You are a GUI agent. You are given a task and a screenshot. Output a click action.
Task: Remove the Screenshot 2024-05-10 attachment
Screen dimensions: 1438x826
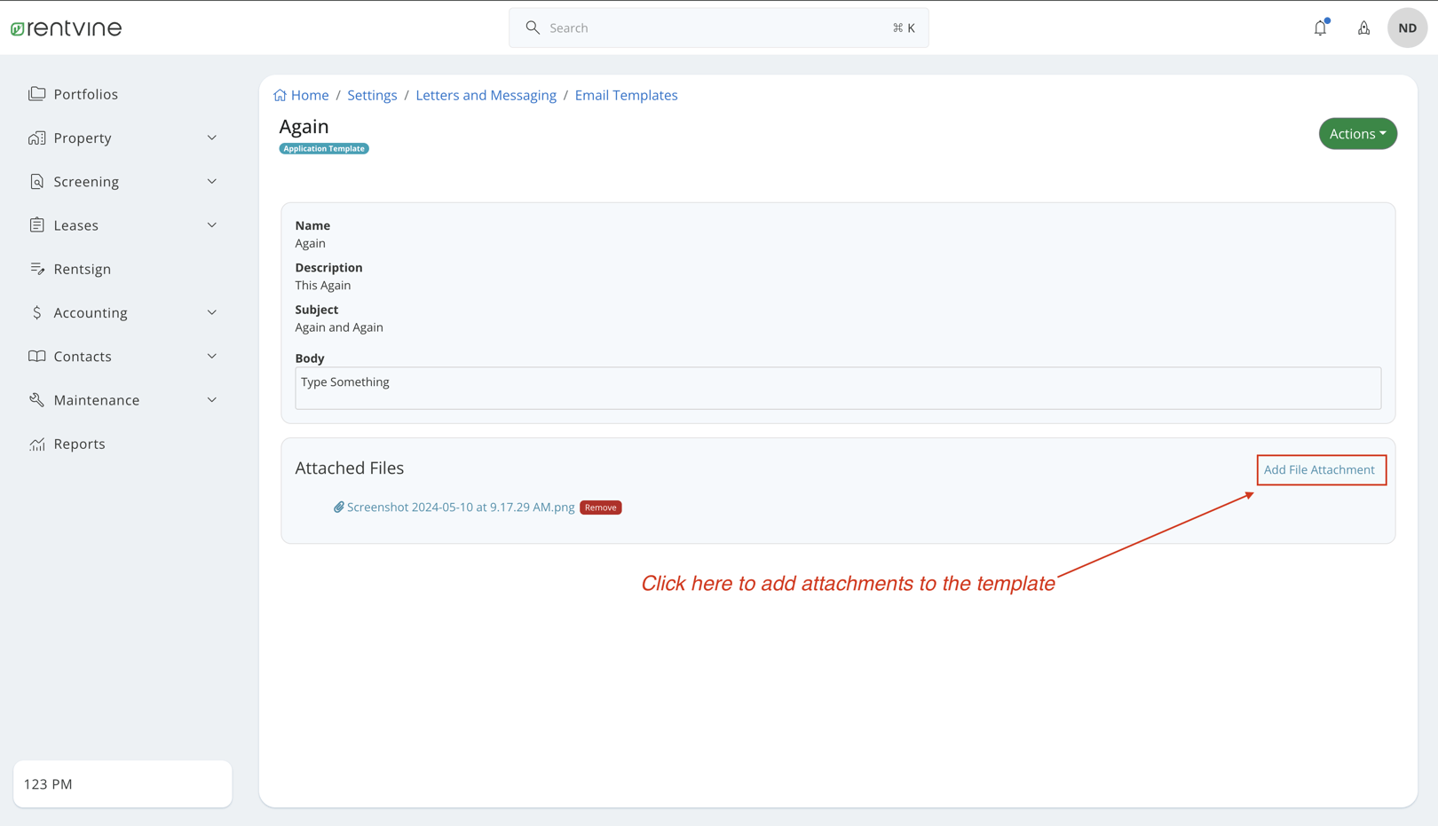tap(600, 507)
